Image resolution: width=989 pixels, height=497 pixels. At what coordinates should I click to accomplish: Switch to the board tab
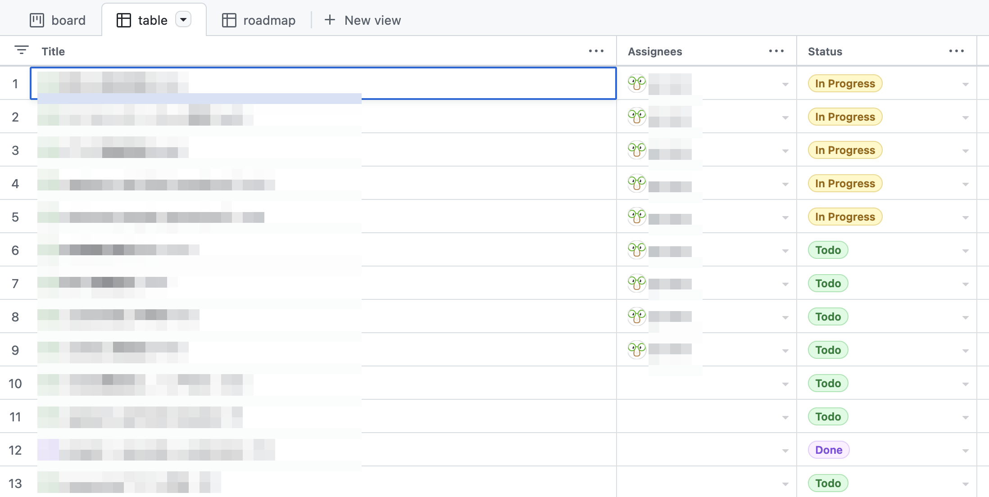click(x=58, y=20)
